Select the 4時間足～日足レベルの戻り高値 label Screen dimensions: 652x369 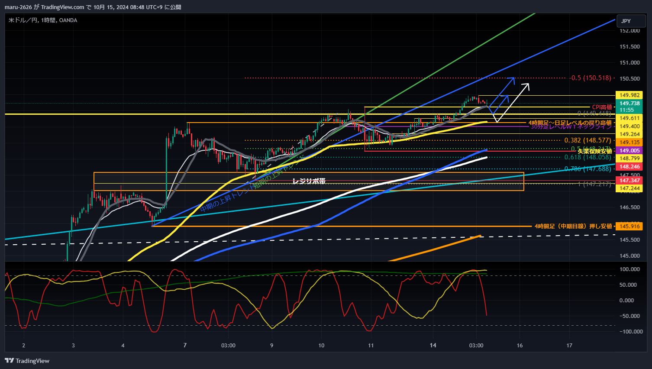570,123
